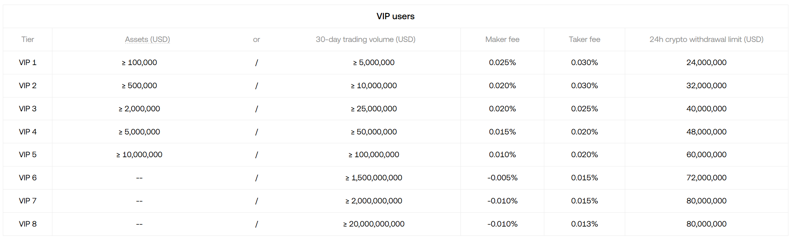Click VIP 2 assets value ≥ 500,000
Screen dimensions: 792x239
(139, 86)
